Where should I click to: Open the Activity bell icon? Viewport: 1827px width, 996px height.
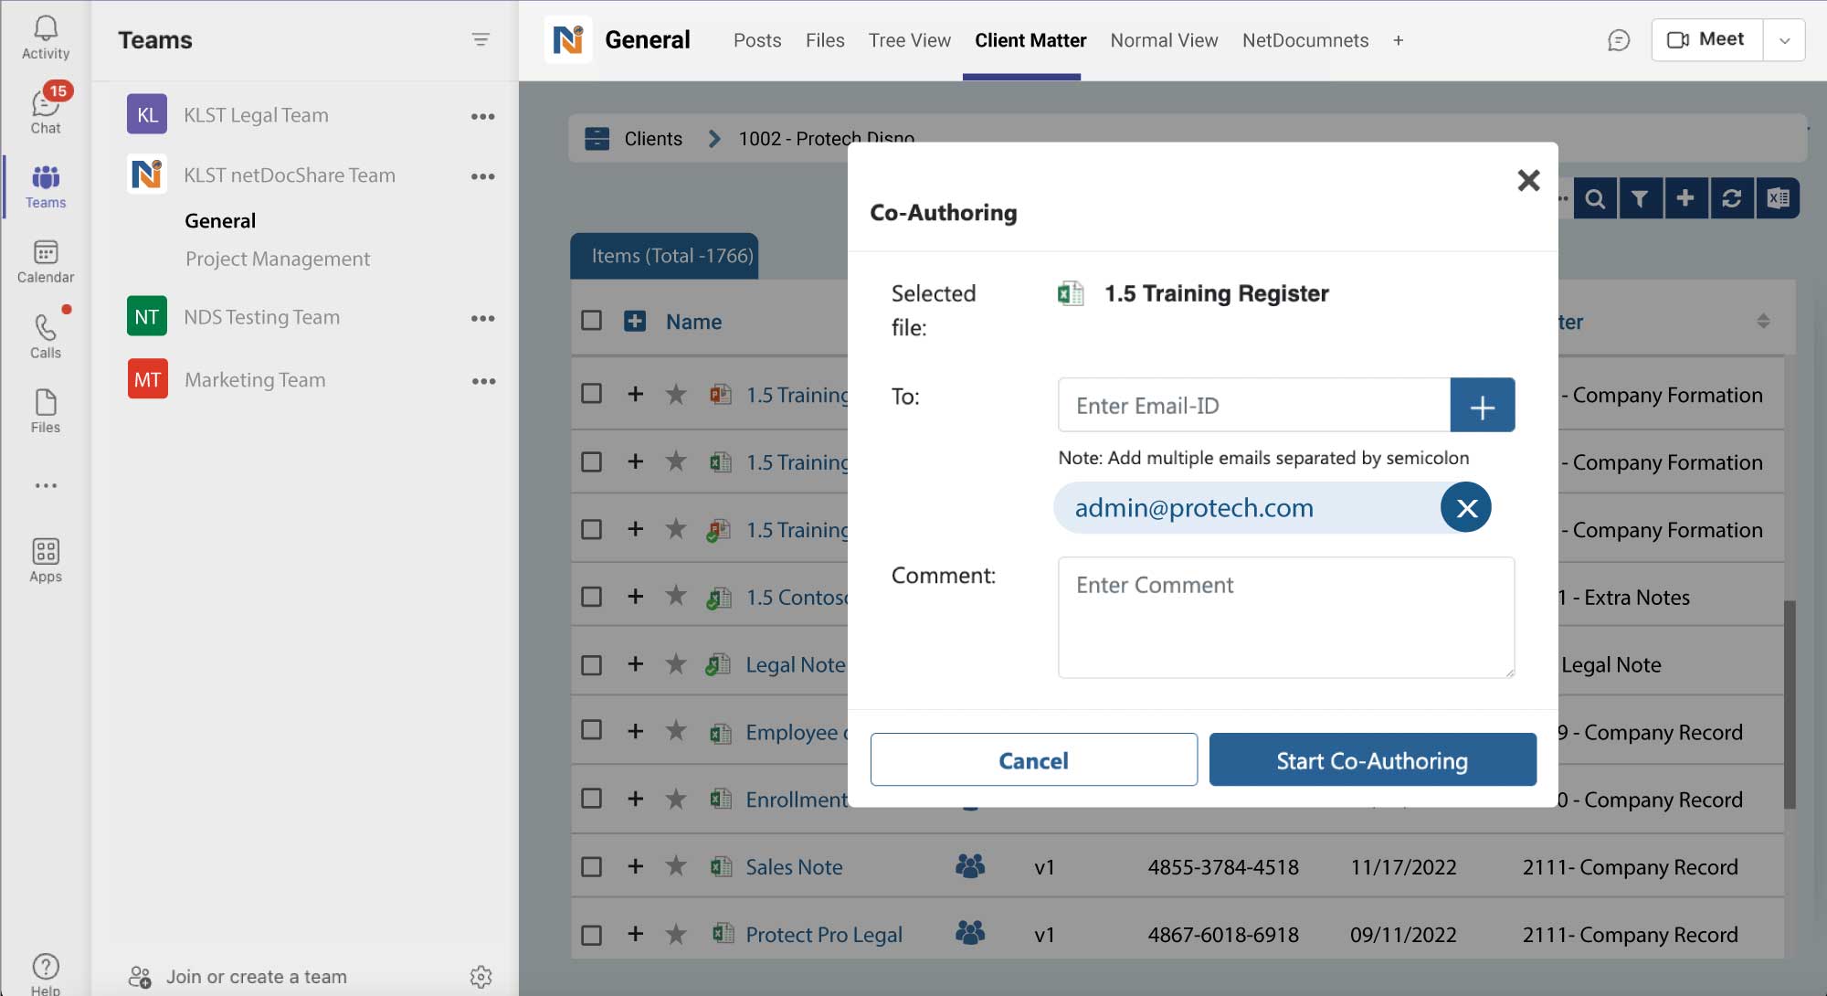(46, 37)
